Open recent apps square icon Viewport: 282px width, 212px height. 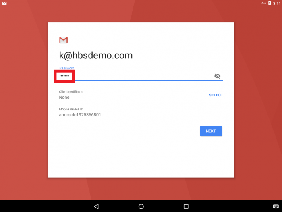pos(186,206)
